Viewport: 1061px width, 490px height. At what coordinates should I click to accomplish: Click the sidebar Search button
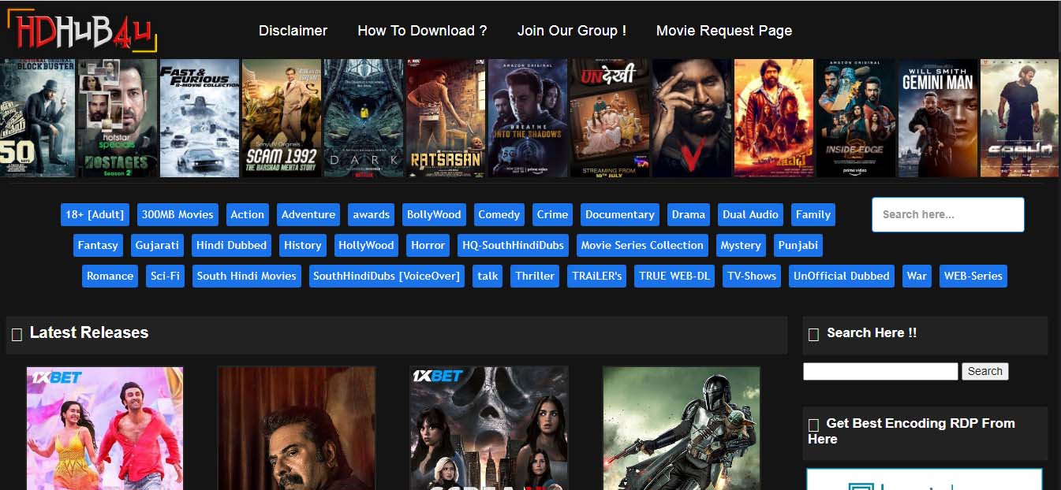985,371
